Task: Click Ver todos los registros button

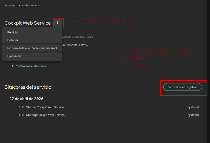Action: (x=183, y=87)
